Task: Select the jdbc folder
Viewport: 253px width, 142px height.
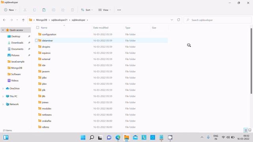Action: click(44, 78)
